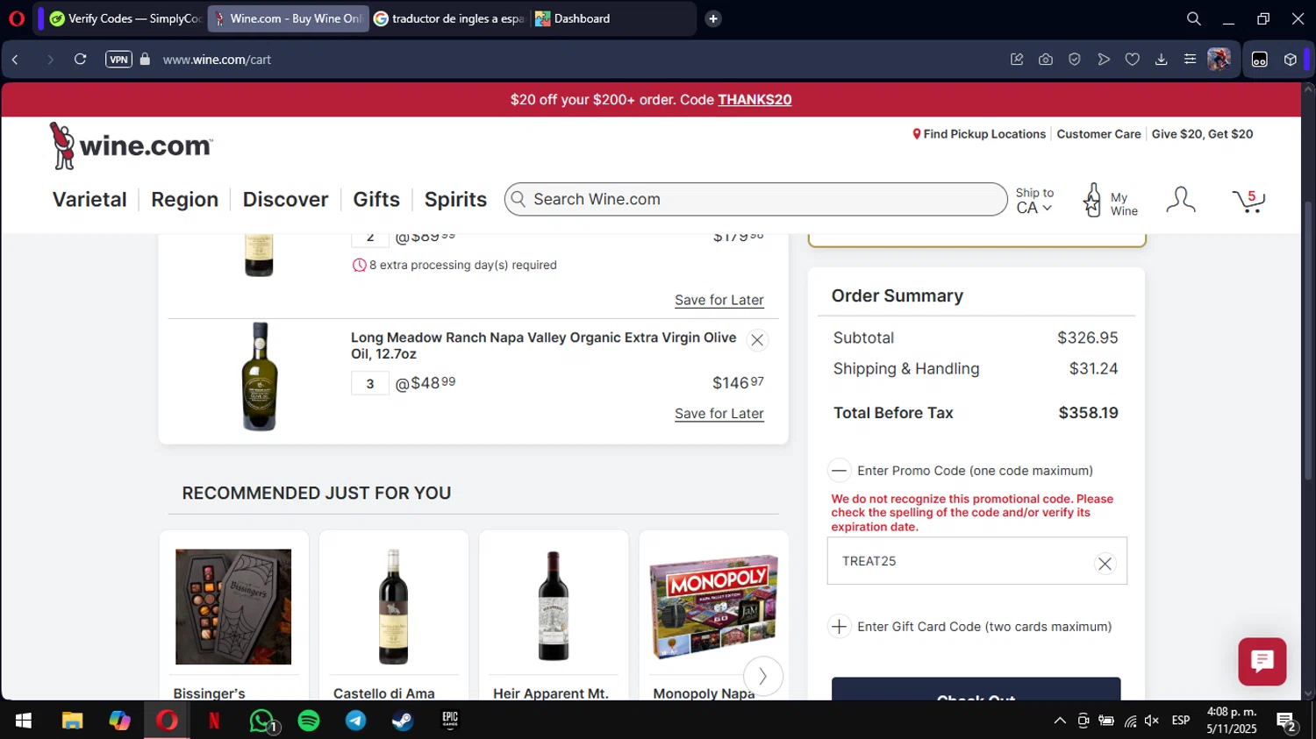
Task: Open a new browser tab
Action: click(x=713, y=18)
